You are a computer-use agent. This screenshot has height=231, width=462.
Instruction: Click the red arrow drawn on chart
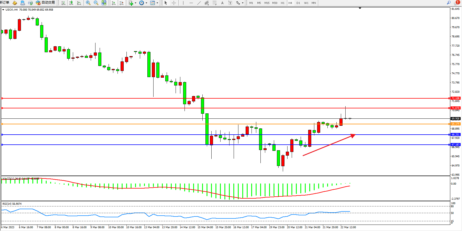pos(329,145)
